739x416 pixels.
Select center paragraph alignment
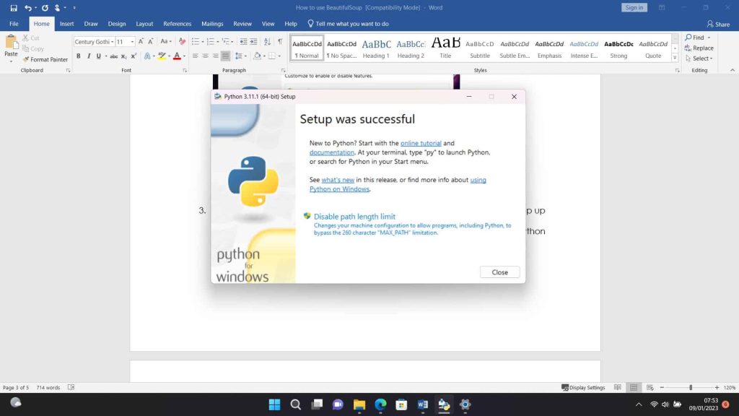[205, 56]
